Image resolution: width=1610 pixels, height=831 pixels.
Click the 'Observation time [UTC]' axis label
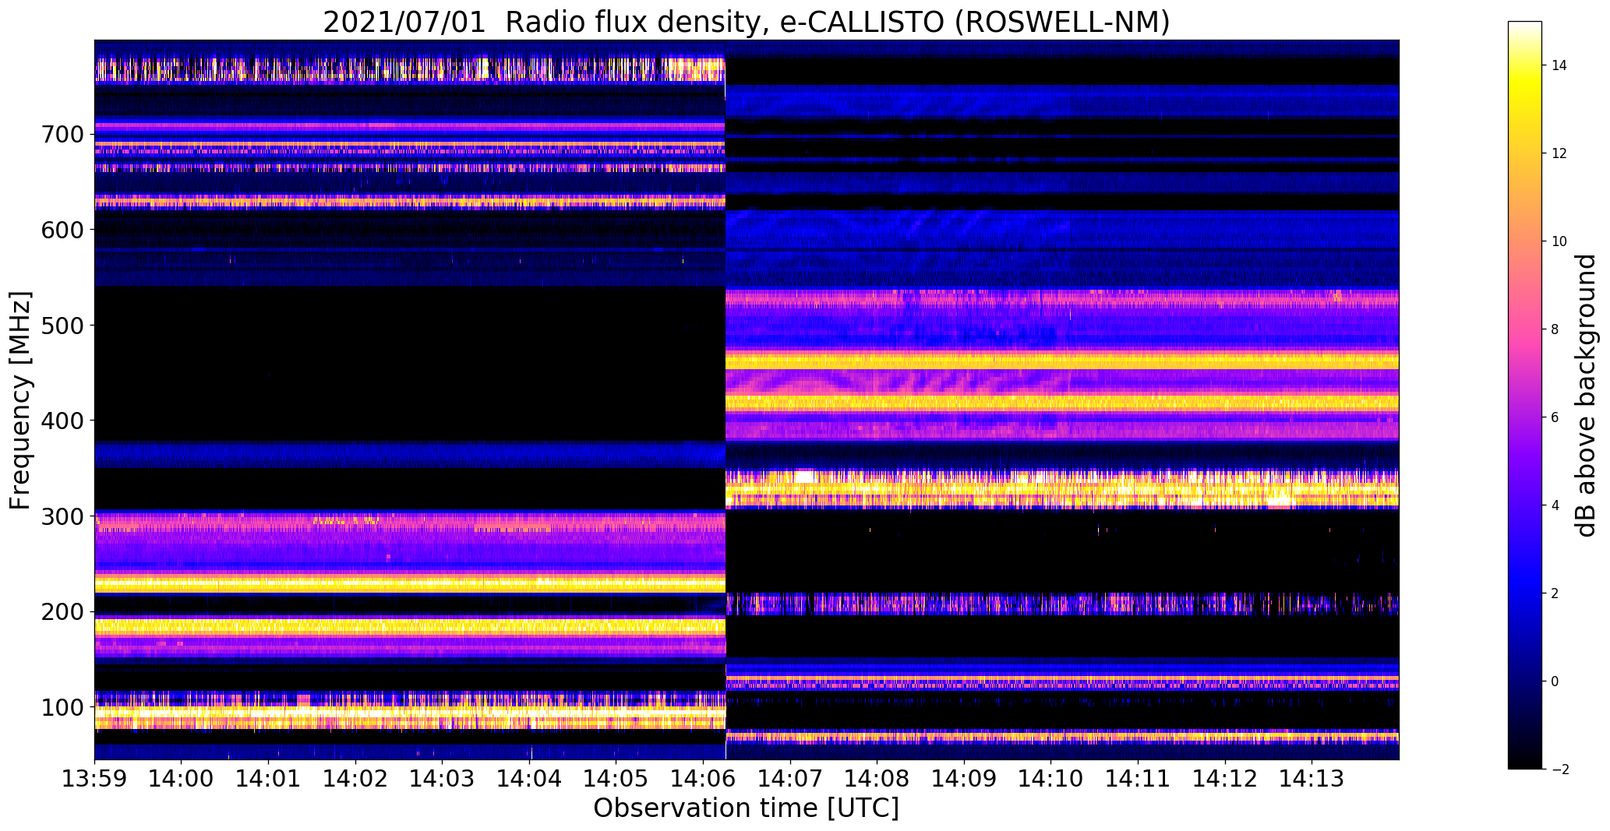coord(747,808)
